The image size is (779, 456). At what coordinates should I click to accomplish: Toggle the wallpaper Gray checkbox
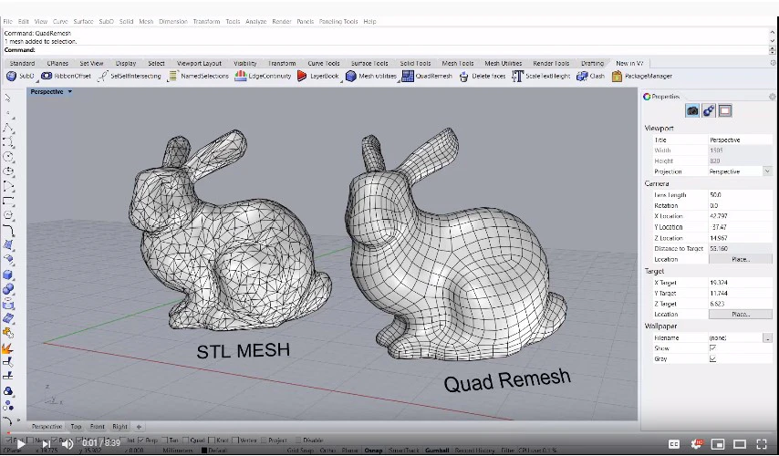click(713, 358)
